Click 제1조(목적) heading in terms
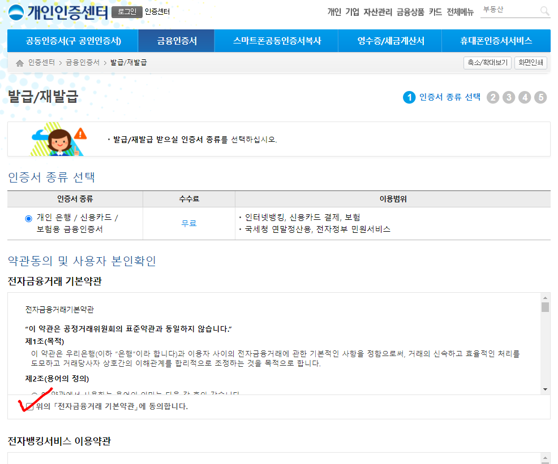 coord(45,341)
